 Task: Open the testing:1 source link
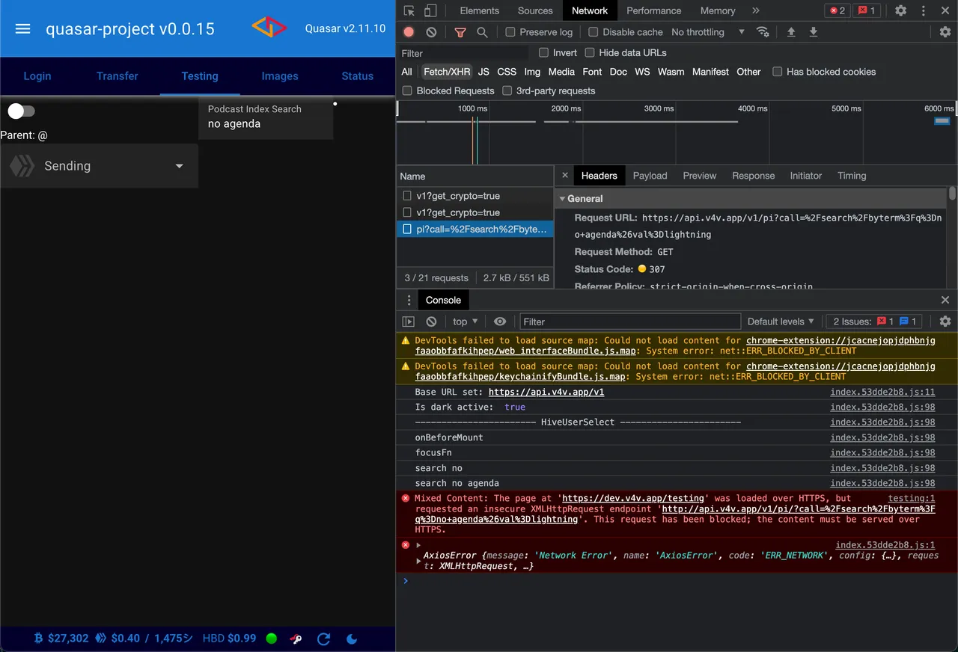[x=912, y=498]
